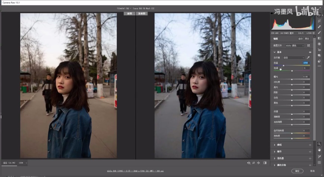Open the 配置文件 profile dropdown
The image size is (324, 177).
[x=295, y=45]
